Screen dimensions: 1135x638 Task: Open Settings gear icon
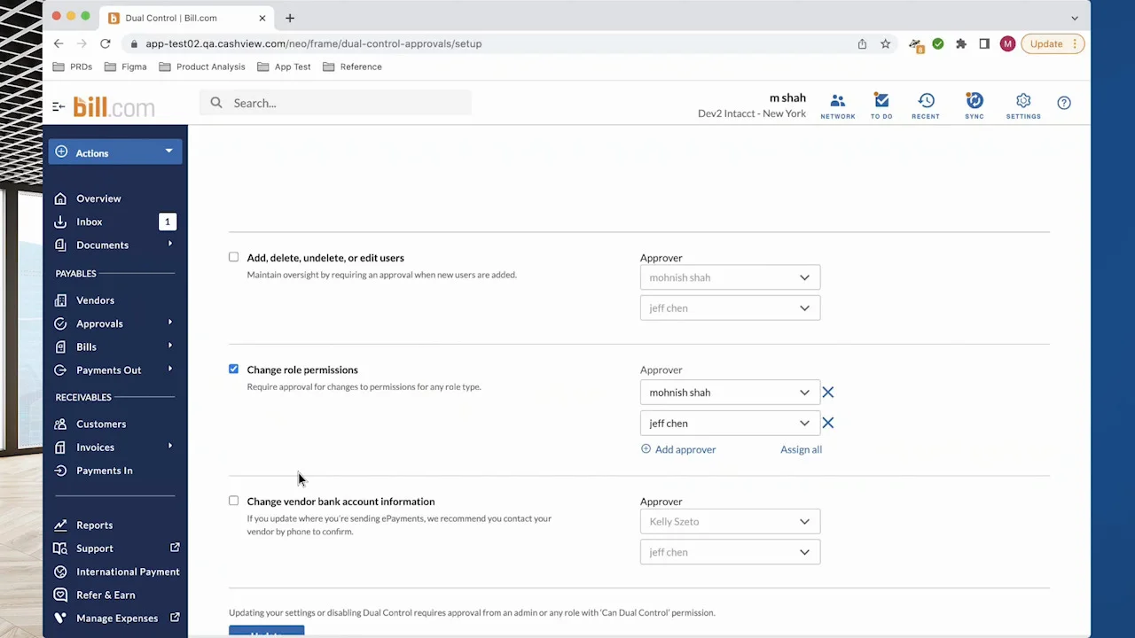(x=1022, y=105)
